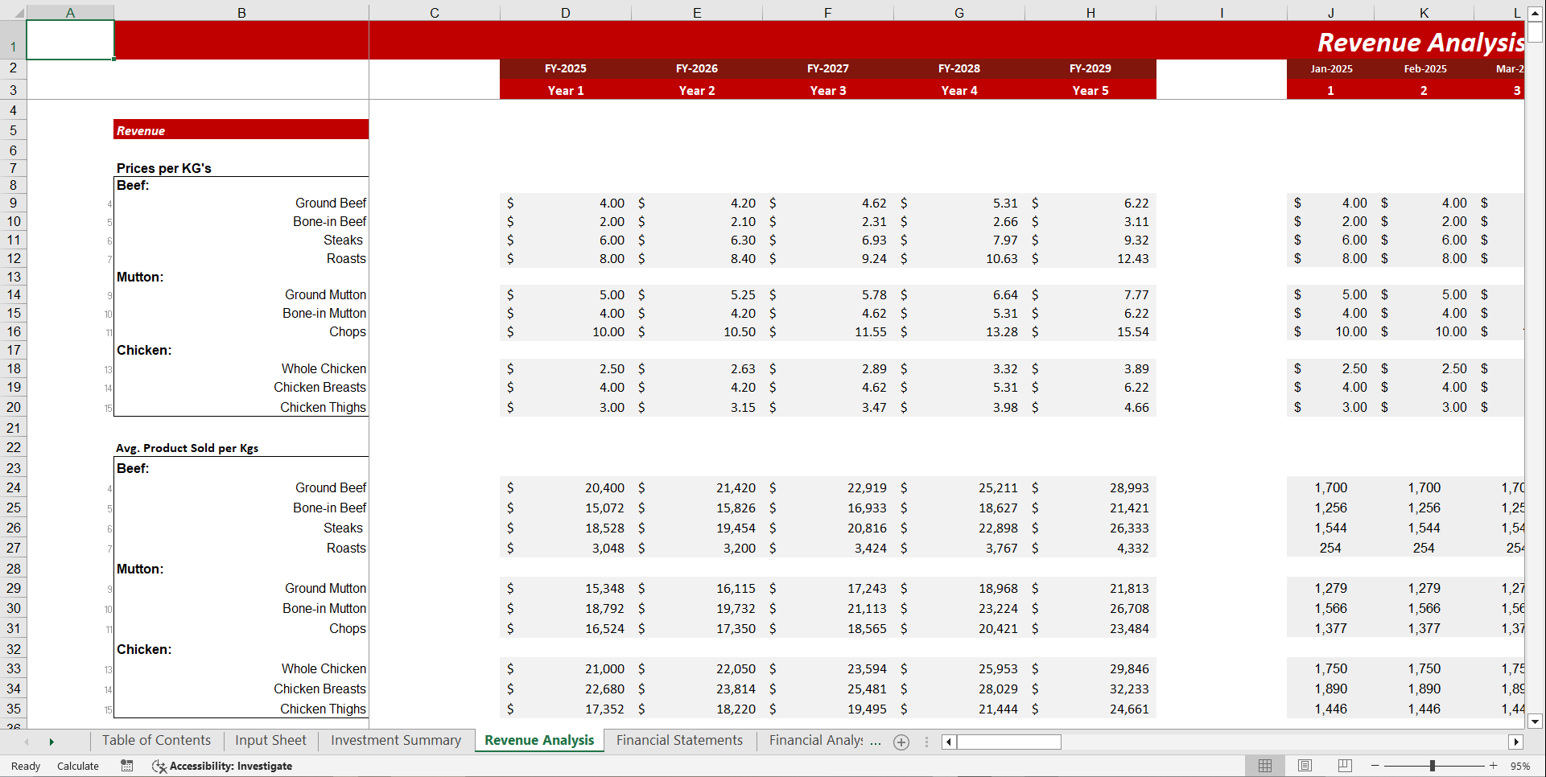Image resolution: width=1546 pixels, height=777 pixels.
Task: Open the Investment Summary tab
Action: [x=394, y=740]
